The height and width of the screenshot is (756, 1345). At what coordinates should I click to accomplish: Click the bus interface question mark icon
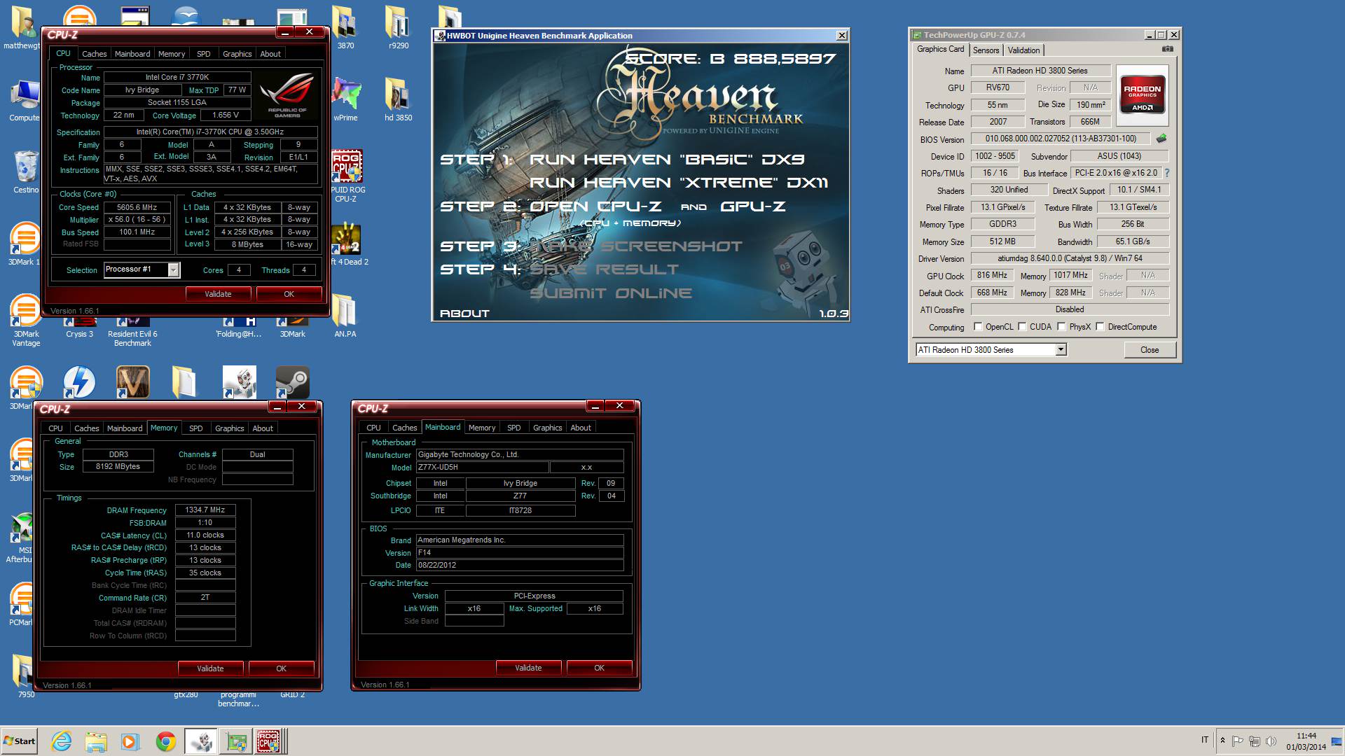(x=1166, y=173)
